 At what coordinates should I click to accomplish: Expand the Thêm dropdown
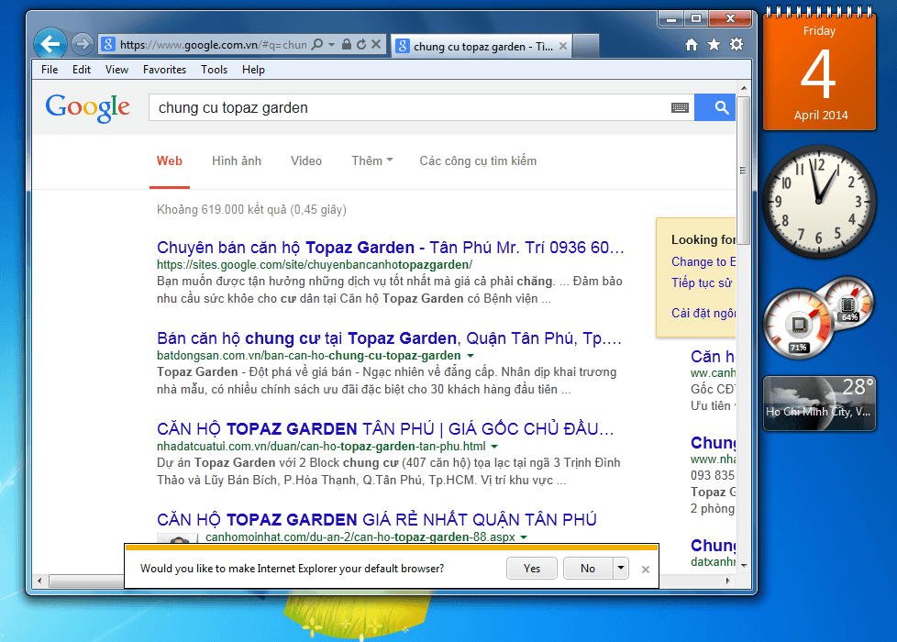(371, 161)
